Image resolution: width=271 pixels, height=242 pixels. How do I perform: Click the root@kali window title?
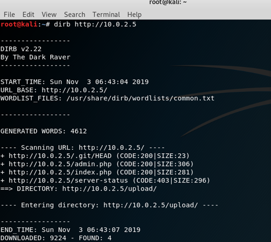[x=168, y=2]
